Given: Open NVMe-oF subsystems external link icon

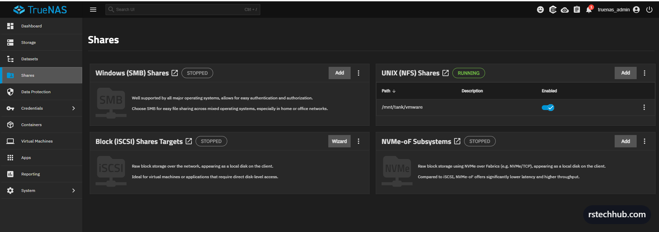Looking at the screenshot, I should tap(457, 141).
